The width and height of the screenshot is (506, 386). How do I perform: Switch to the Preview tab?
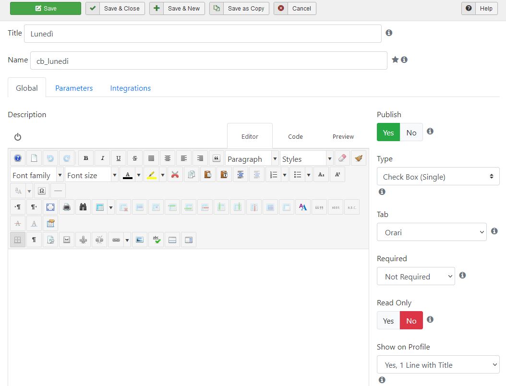point(343,136)
